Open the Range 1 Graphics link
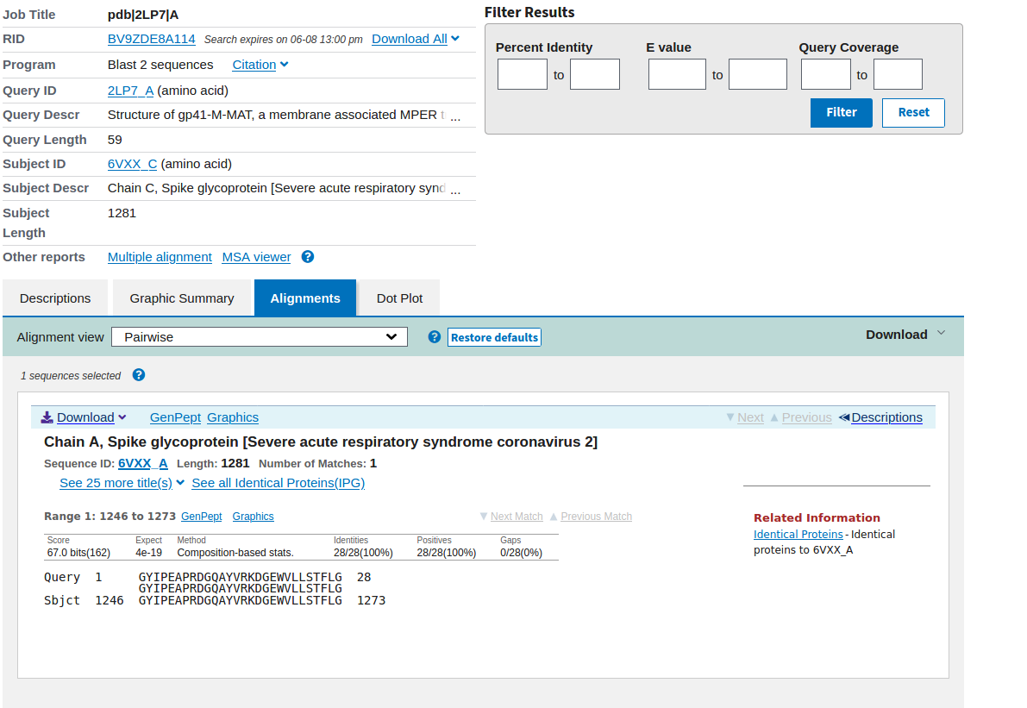Screen dimensions: 1027x708 coord(253,516)
